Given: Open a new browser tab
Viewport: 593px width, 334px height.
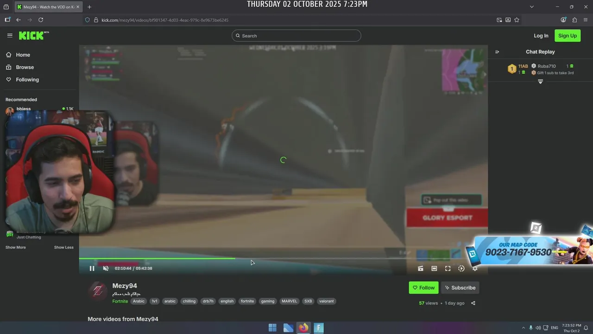Looking at the screenshot, I should (x=89, y=7).
